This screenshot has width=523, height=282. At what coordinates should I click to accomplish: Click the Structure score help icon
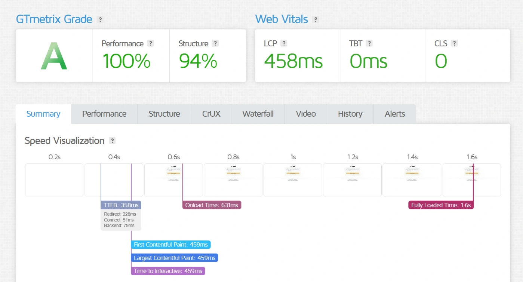pyautogui.click(x=215, y=43)
